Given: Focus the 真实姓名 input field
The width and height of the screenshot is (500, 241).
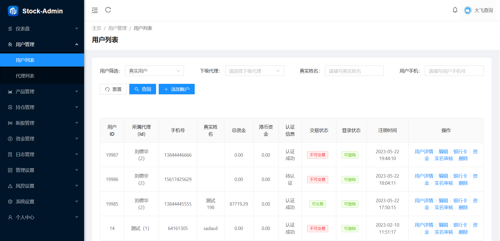Looking at the screenshot, I should click(x=354, y=71).
